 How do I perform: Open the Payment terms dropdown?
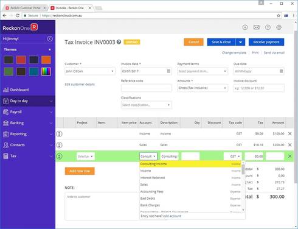pos(203,71)
